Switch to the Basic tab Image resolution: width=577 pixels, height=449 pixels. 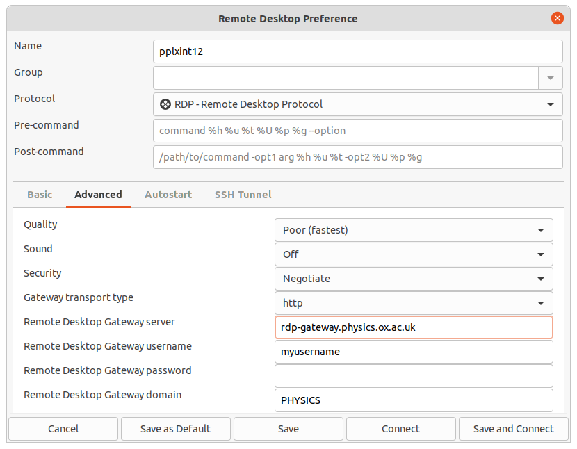[40, 195]
